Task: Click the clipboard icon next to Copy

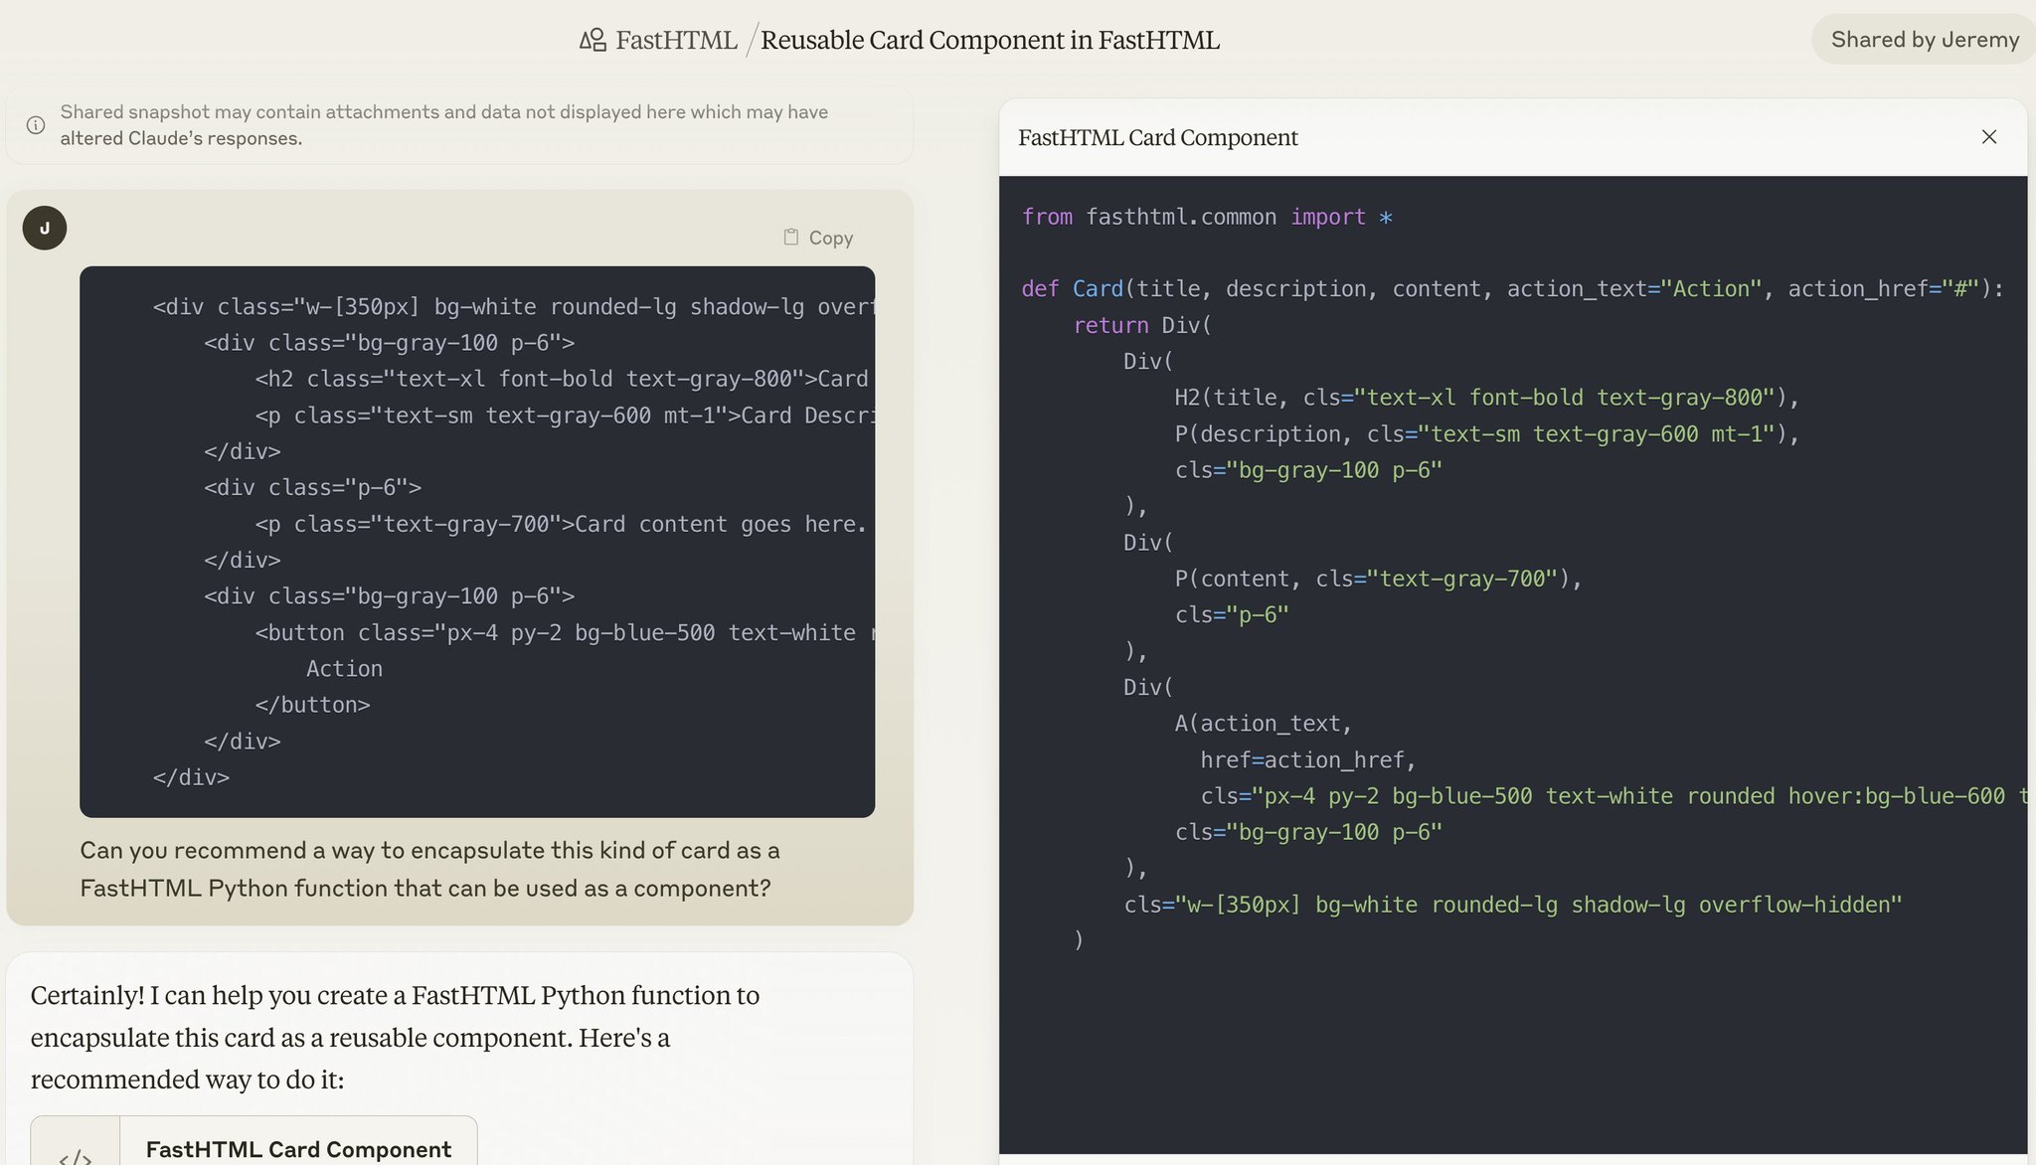Action: [791, 238]
